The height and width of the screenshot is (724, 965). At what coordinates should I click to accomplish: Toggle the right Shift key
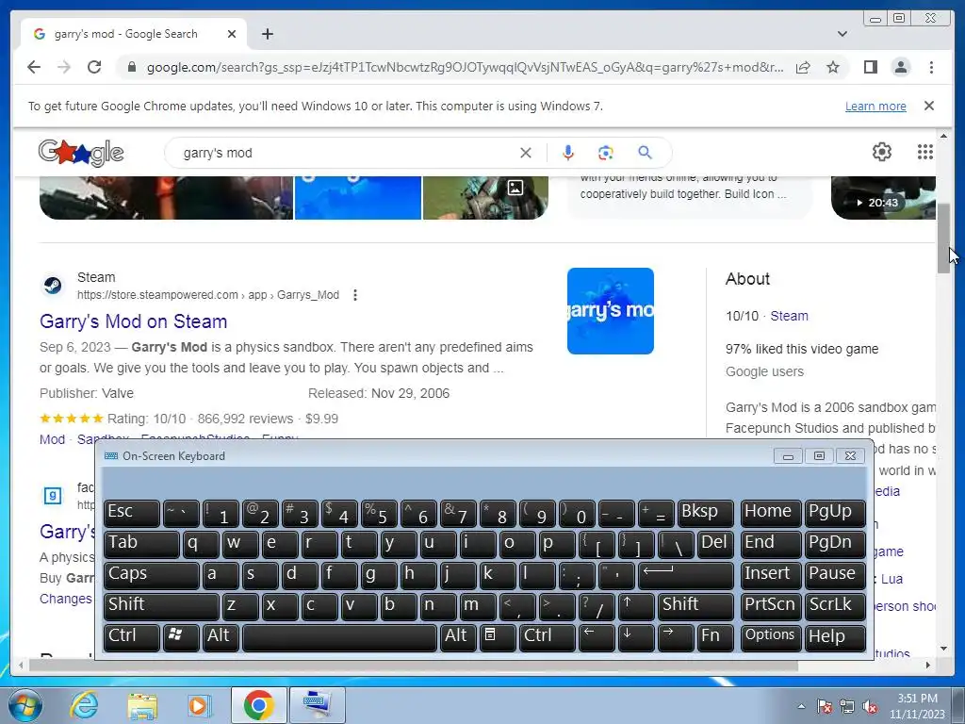[x=695, y=606]
